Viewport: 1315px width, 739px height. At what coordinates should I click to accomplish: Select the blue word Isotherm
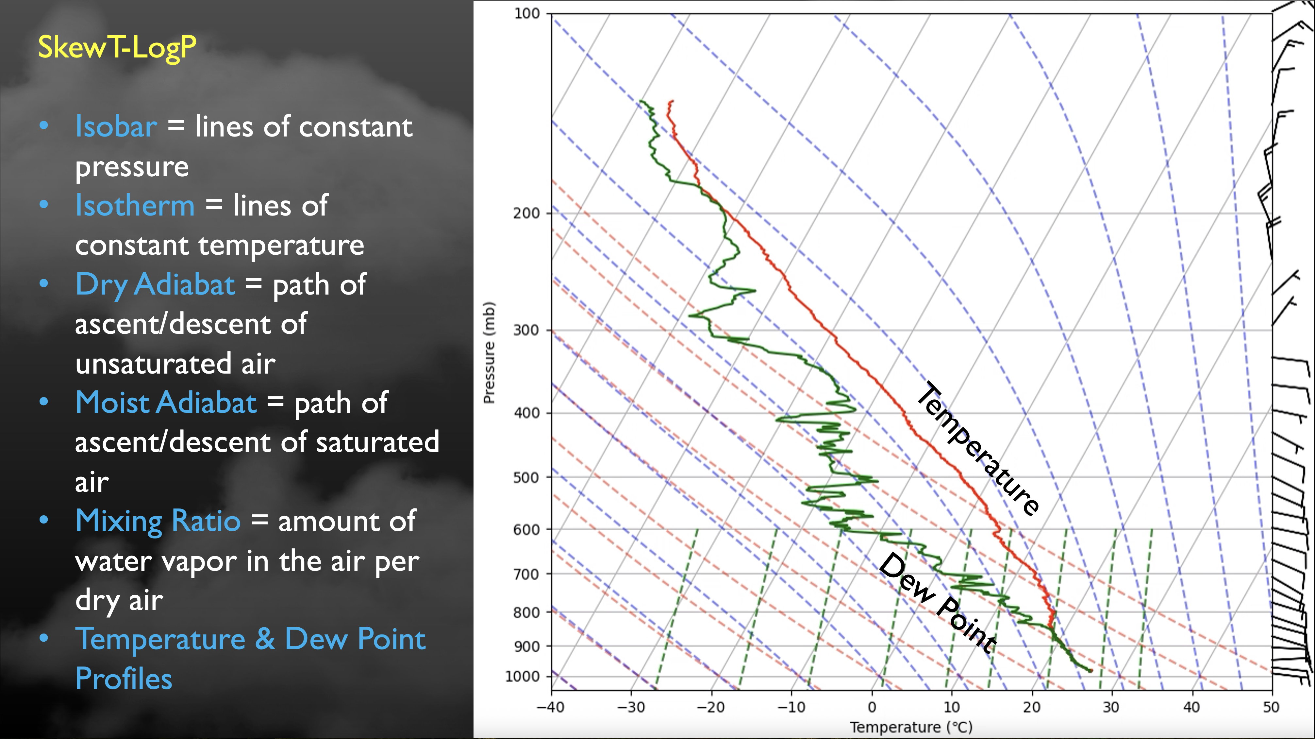click(x=135, y=205)
